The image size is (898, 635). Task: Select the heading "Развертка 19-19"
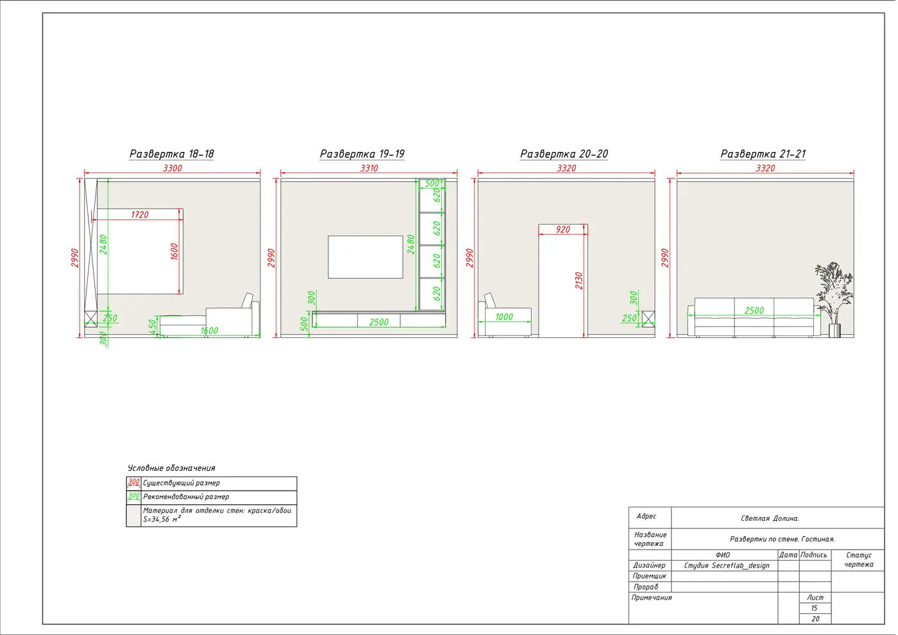pos(362,154)
